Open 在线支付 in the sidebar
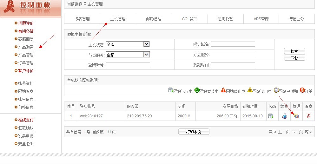 click(26, 120)
